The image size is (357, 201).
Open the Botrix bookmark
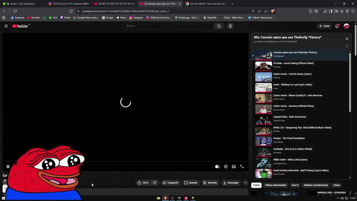coord(121,18)
